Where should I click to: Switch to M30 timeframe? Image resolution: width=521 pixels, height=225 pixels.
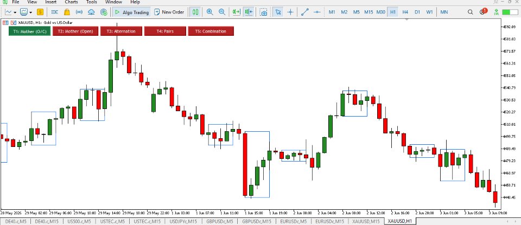(381, 12)
